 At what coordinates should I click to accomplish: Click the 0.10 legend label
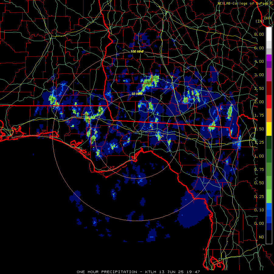[259, 210]
